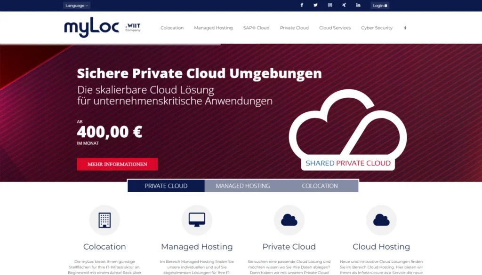Screen dimensions: 482x275
Task: Click the Login button
Action: click(380, 6)
